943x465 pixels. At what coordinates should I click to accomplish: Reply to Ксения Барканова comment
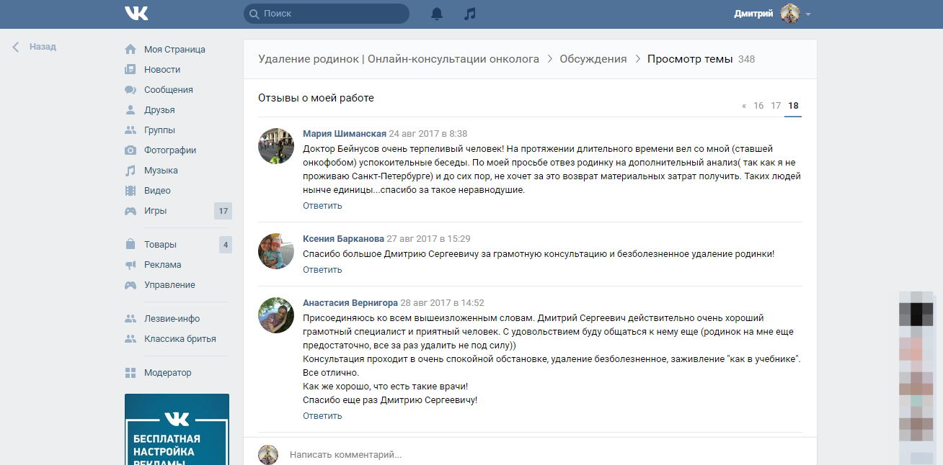(x=322, y=270)
